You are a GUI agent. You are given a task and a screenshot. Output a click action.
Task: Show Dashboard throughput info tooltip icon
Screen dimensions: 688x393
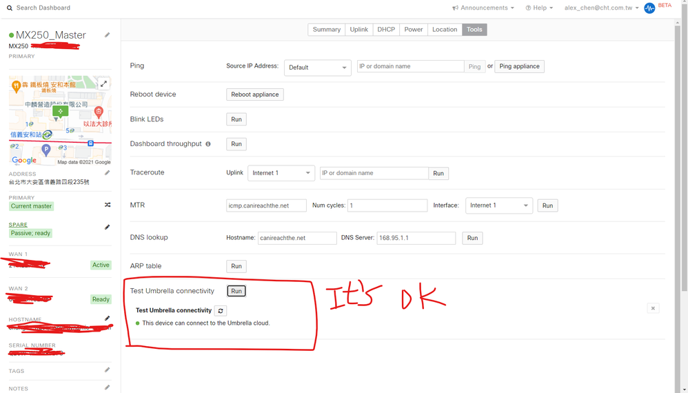208,144
